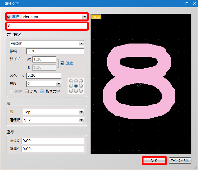Open the 角度 angle dropdown

pyautogui.click(x=58, y=84)
